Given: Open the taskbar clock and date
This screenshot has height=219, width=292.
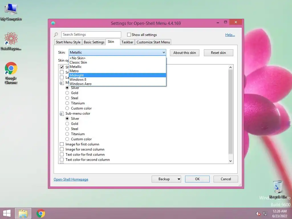Looking at the screenshot, I should click(279, 213).
